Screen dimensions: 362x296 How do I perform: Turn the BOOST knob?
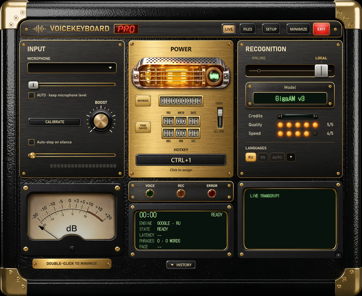tap(101, 121)
